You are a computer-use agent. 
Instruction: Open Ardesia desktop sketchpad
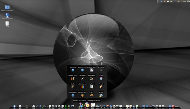(92, 70)
